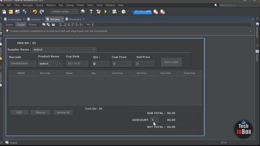Click the vertical resizability icon
The width and height of the screenshot is (260, 146).
tap(93, 24)
